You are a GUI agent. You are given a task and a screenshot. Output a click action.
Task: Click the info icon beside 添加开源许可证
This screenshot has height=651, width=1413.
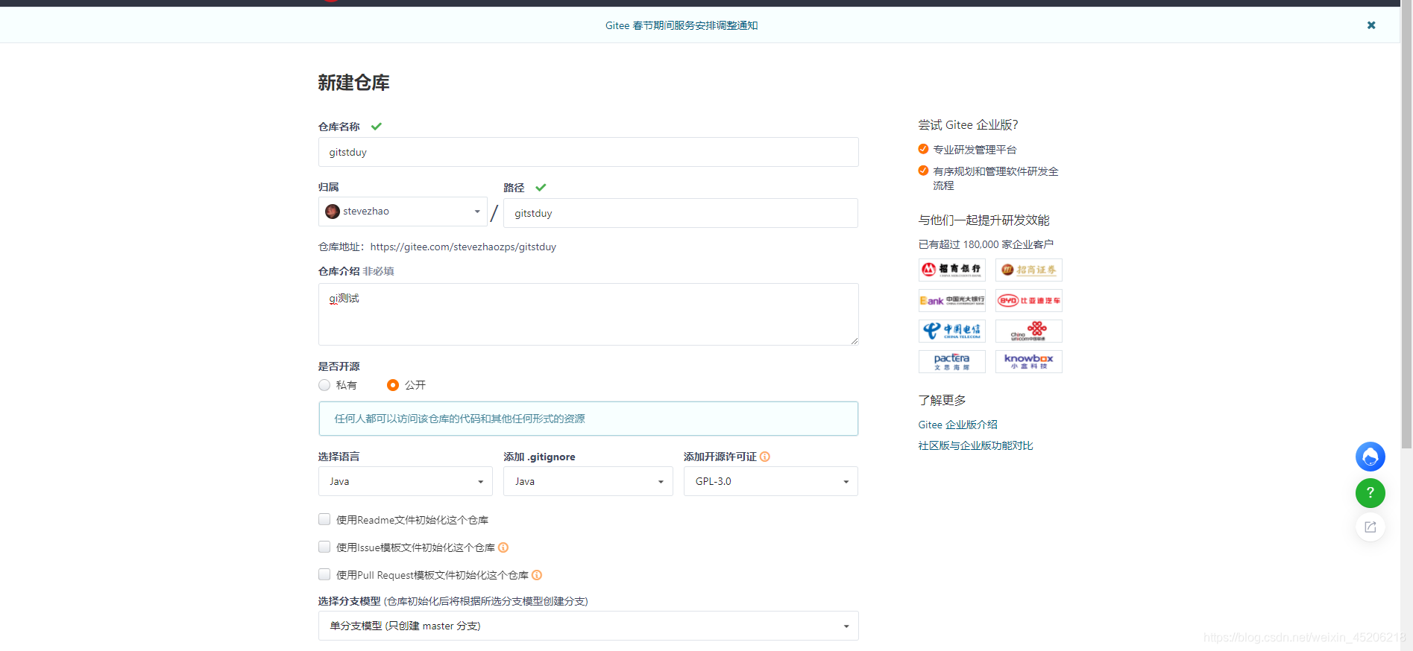click(x=765, y=457)
